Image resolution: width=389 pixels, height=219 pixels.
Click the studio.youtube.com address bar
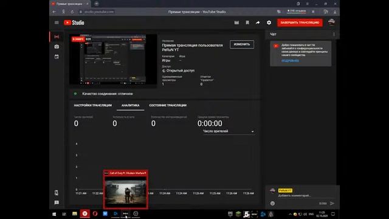pyautogui.click(x=99, y=12)
